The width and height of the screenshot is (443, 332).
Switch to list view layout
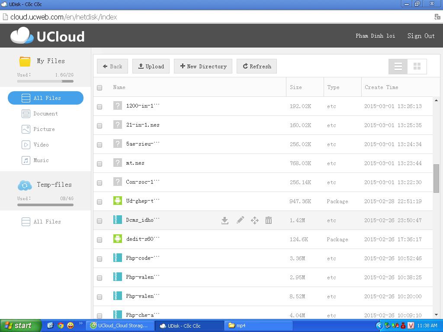coord(398,67)
